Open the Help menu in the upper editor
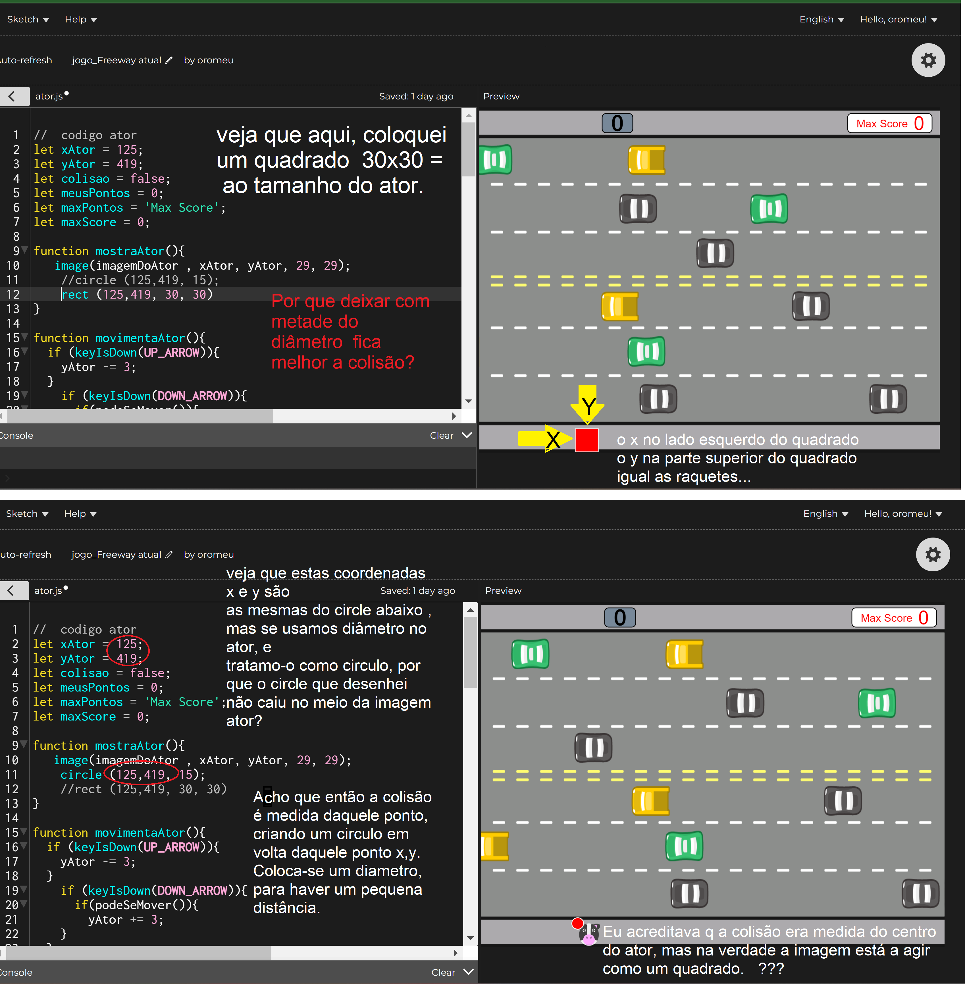The height and width of the screenshot is (991, 965). (x=81, y=19)
